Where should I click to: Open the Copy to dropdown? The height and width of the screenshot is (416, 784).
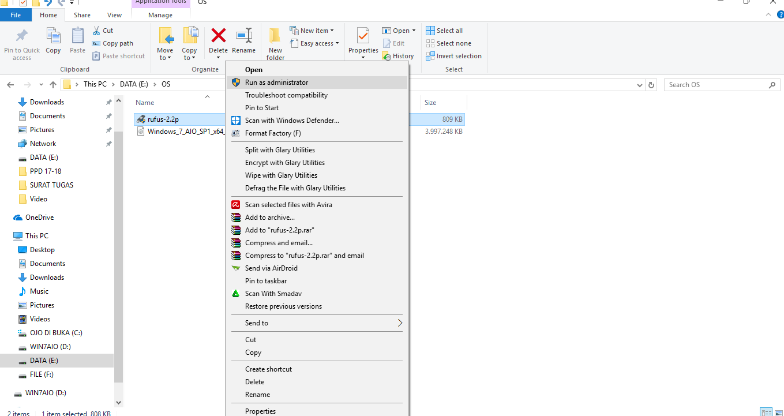[x=189, y=54]
